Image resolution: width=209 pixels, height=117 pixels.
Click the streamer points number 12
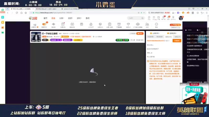(35, 25)
